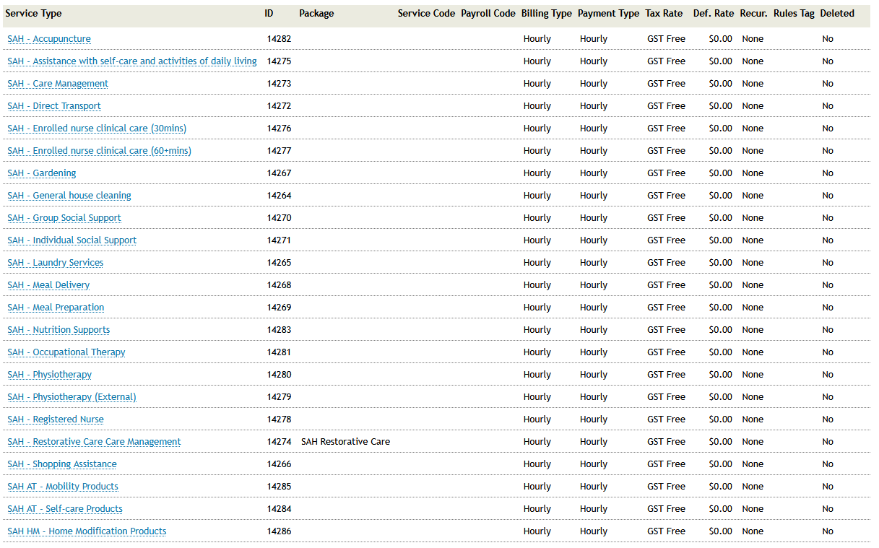View SAH AT - Mobility Products service
Viewport: 879px width, 548px height.
63,486
